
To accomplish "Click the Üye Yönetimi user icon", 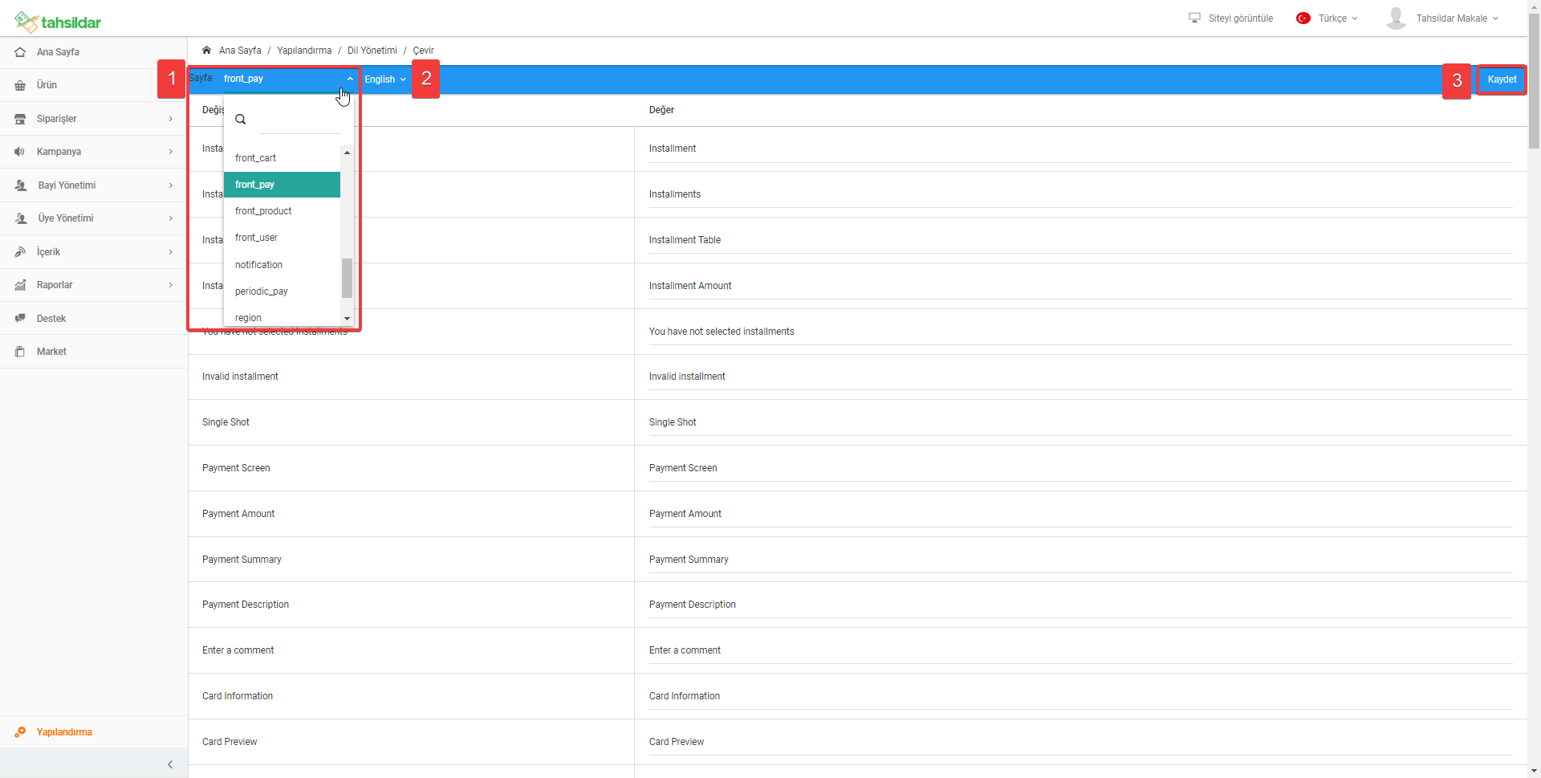I will tap(21, 218).
